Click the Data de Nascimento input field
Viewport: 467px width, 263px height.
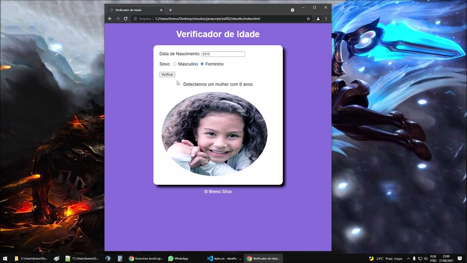(x=223, y=54)
